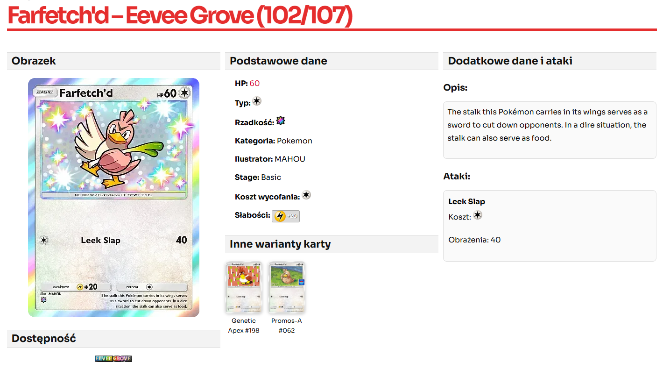
Task: Click the Farfetch'd artwork on the main card
Action: (x=114, y=147)
